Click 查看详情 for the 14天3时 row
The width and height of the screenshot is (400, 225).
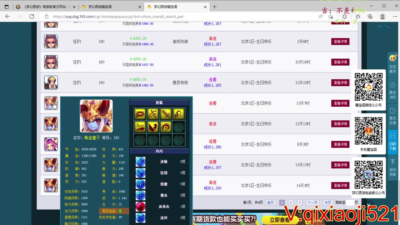(340, 186)
